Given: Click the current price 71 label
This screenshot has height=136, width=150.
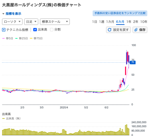Looking at the screenshot, I should coord(133,63).
